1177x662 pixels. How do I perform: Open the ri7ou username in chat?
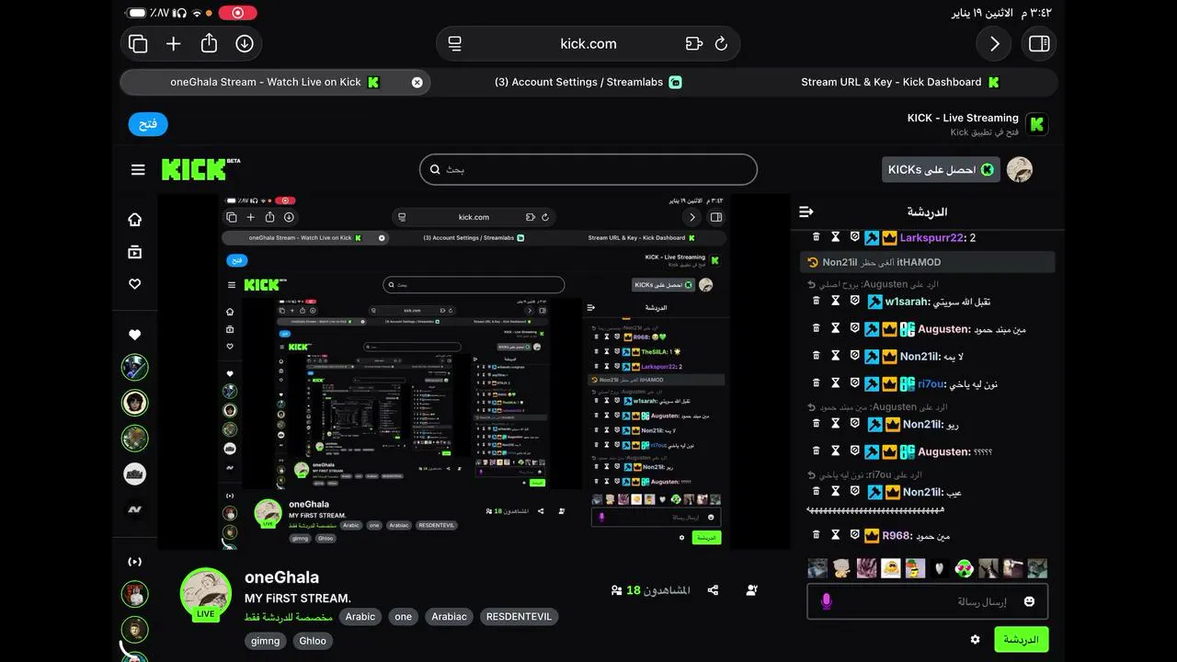point(931,383)
